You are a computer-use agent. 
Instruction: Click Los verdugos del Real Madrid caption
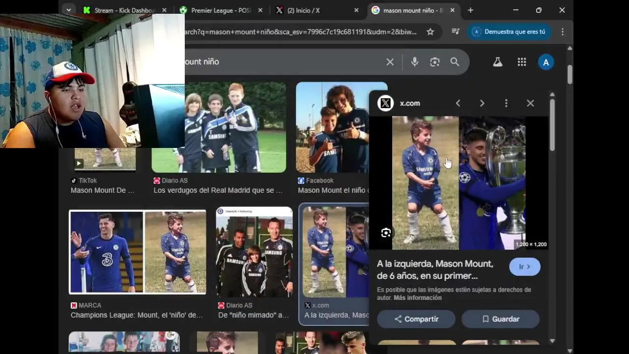(218, 190)
